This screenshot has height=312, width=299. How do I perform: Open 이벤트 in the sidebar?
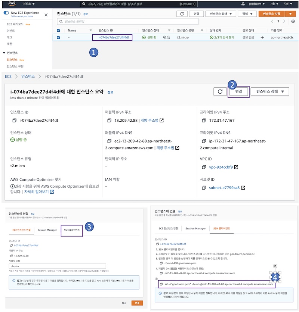[11, 31]
